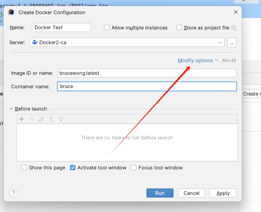Click the edit task pencil icon
This screenshot has width=261, height=212.
(x=41, y=119)
